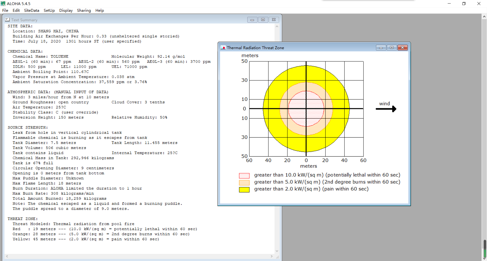Click 'Circular Opening Diameter: 9 centimeters' line
This screenshot has width=487, height=261.
coord(63,168)
